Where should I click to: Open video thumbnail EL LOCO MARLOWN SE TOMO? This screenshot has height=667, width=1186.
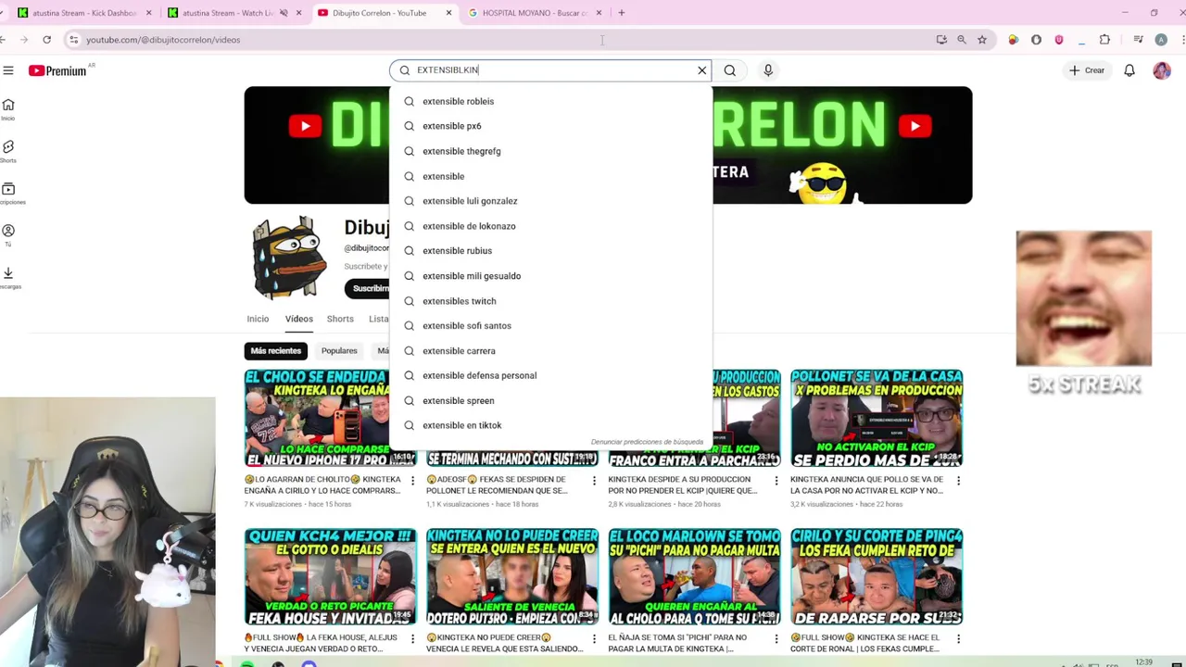[694, 577]
